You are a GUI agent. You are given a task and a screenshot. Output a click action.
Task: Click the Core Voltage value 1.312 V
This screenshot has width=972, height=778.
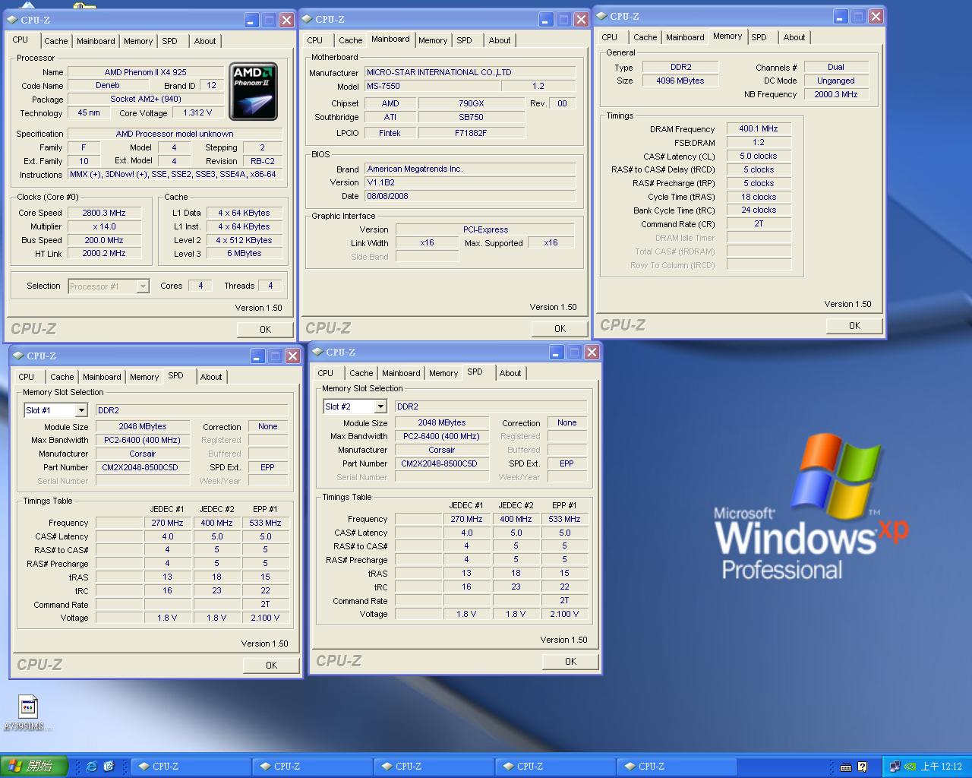(x=197, y=112)
